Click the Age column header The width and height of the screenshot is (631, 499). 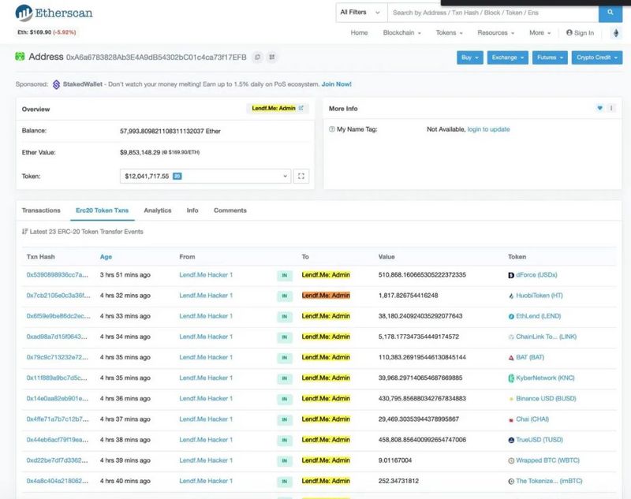(x=106, y=257)
